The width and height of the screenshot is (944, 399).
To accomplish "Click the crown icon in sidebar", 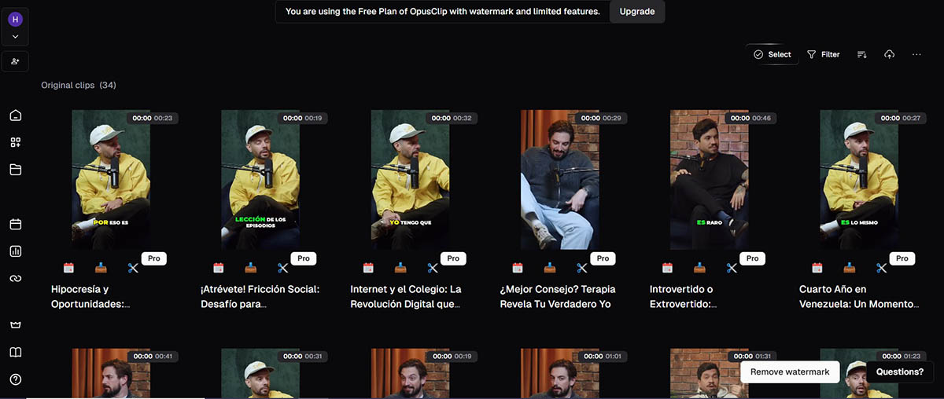I will pos(16,325).
